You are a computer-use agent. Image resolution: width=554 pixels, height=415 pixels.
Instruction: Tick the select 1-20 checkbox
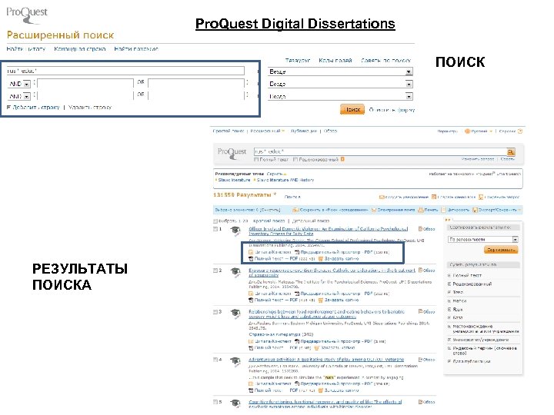pyautogui.click(x=215, y=221)
